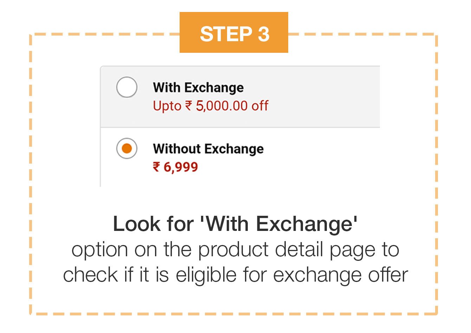Open the 'Upto ₹ 5,000.00 off' offer text
The height and width of the screenshot is (333, 471).
click(210, 106)
